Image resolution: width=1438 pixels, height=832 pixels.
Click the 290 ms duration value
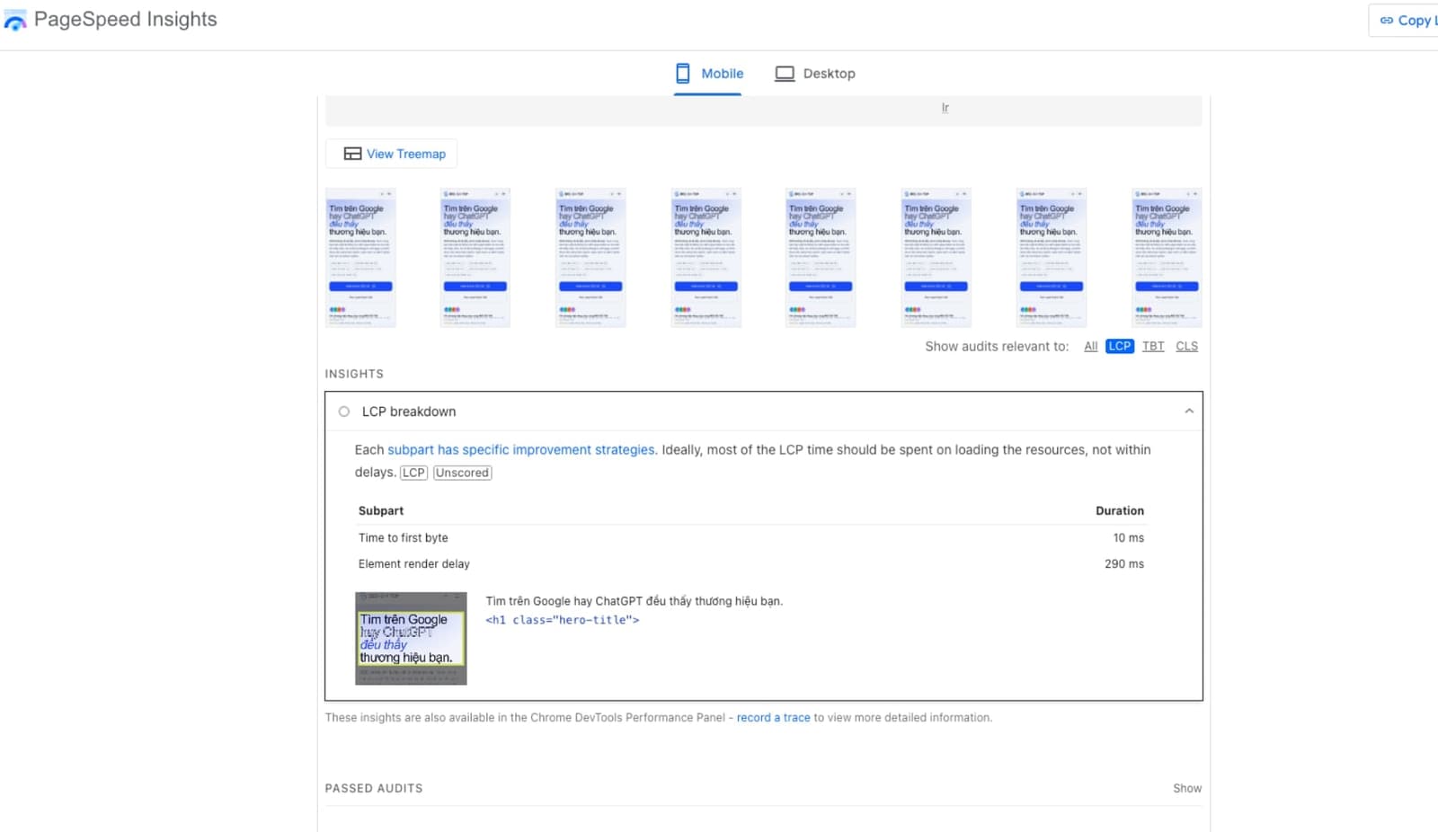tap(1124, 563)
